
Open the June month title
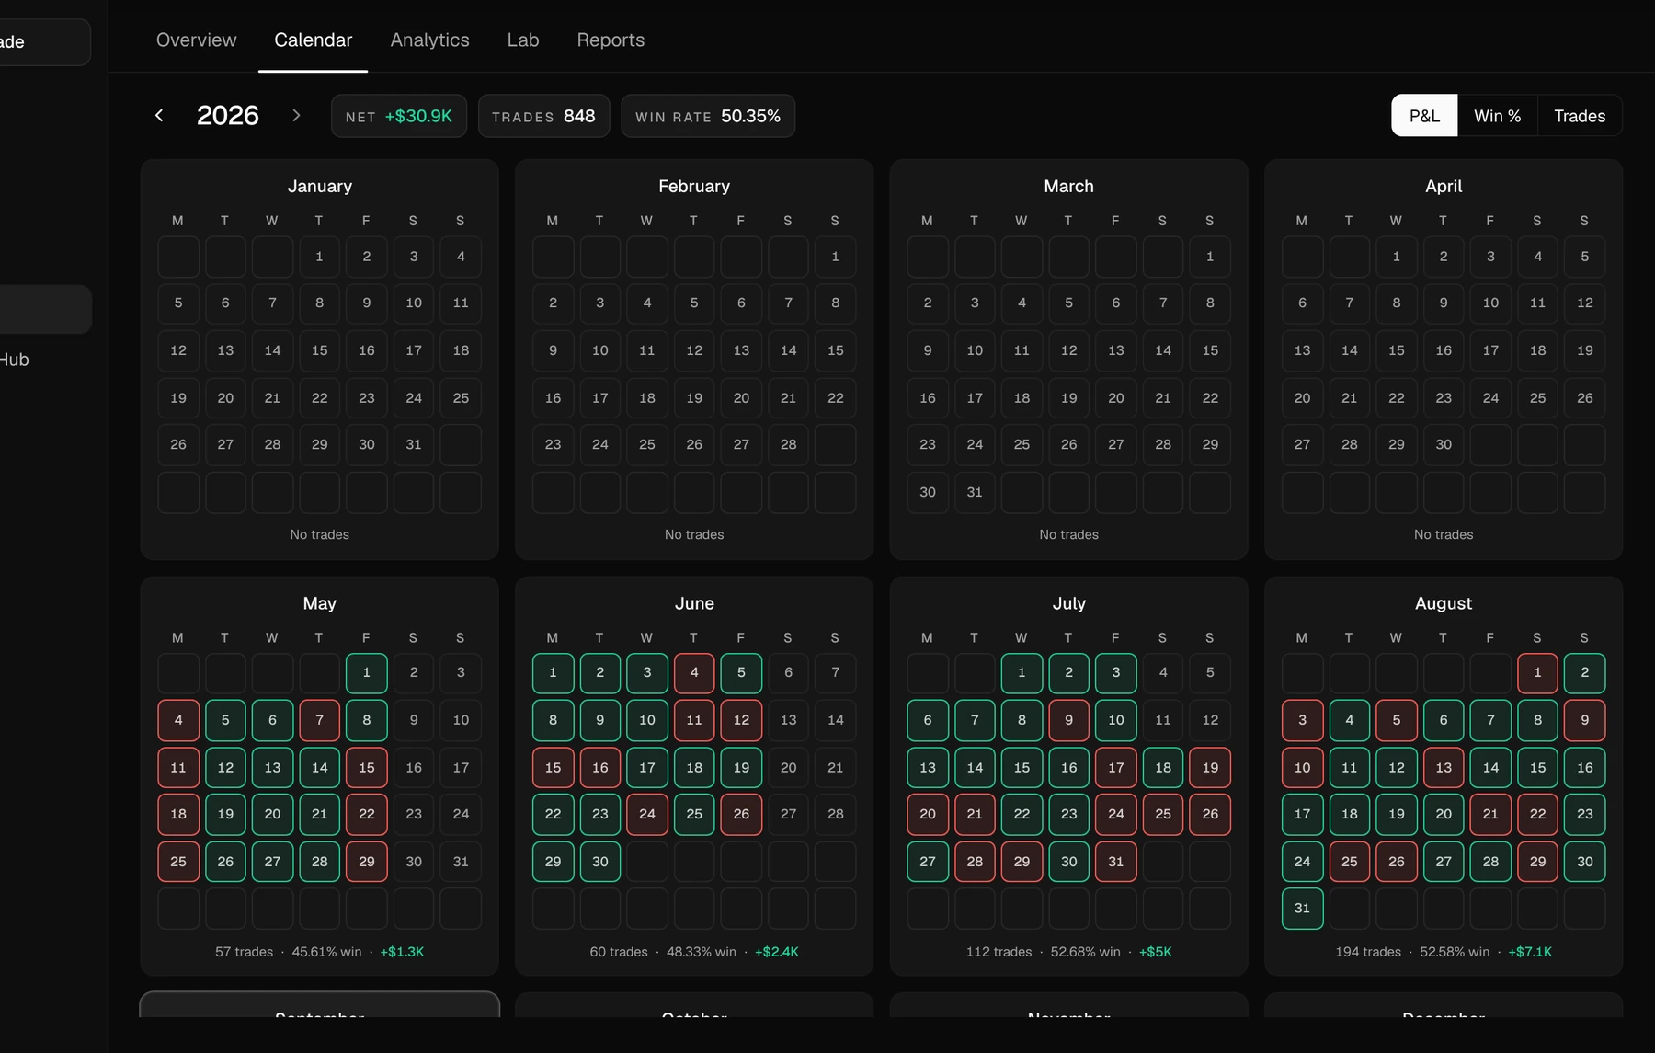694,603
